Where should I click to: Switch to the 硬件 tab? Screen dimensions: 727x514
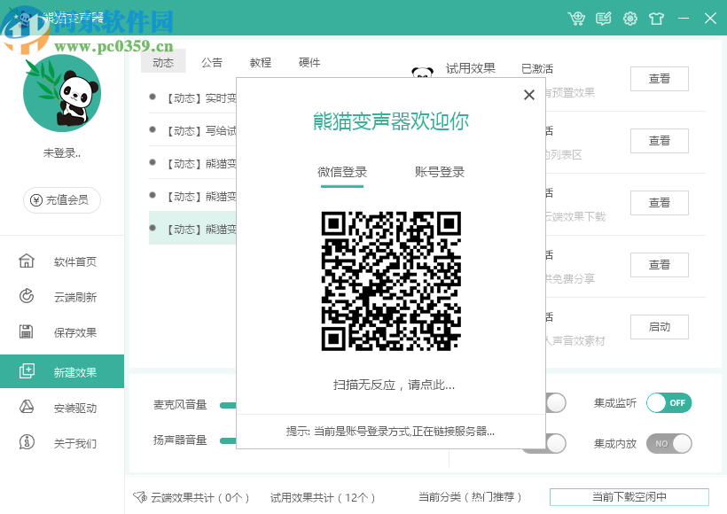pos(309,62)
